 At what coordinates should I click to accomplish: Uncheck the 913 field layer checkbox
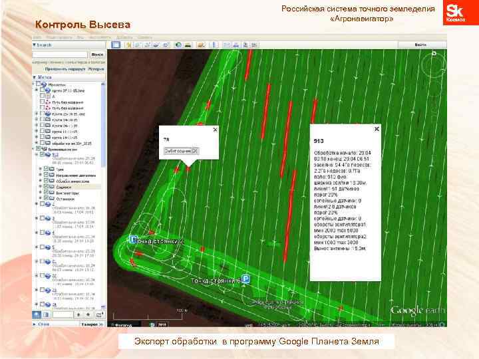click(x=43, y=154)
